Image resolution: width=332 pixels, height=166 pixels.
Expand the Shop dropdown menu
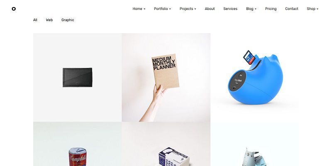click(312, 9)
